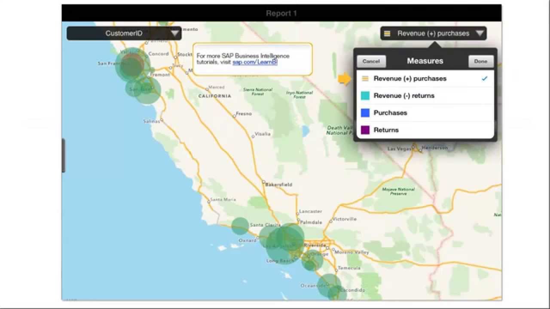This screenshot has width=550, height=309.
Task: Click the Bakersfield city label
Action: tap(279, 185)
